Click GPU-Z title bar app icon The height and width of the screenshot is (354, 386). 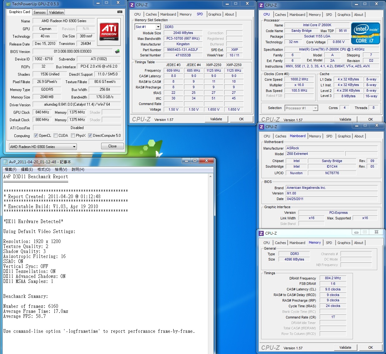point(8,4)
